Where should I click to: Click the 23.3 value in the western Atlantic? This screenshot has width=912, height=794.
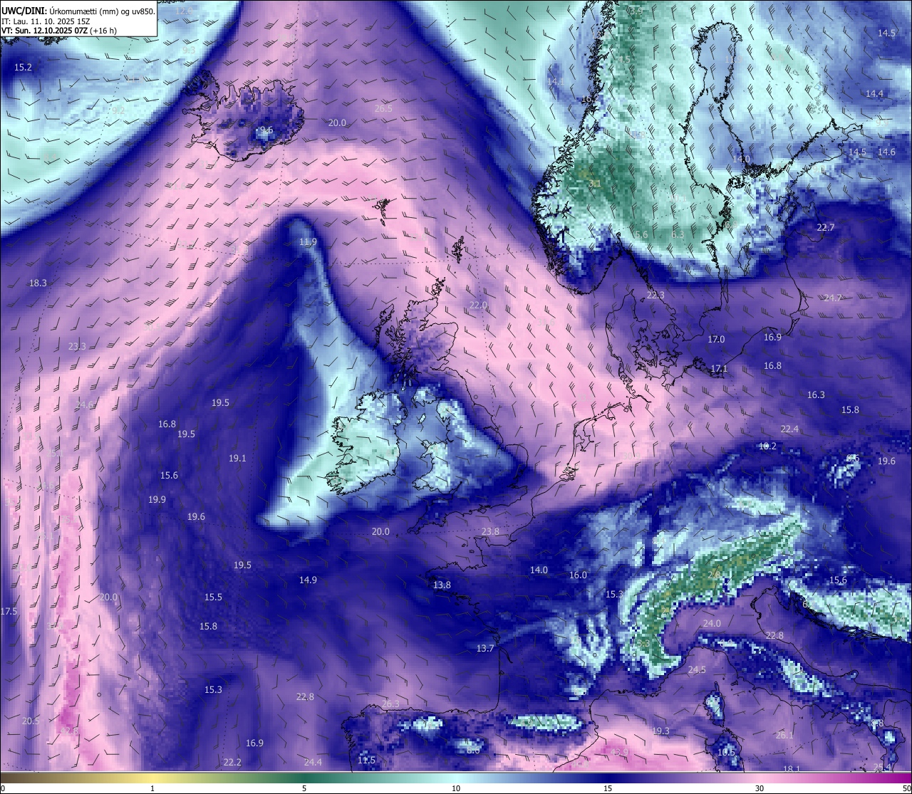[77, 347]
